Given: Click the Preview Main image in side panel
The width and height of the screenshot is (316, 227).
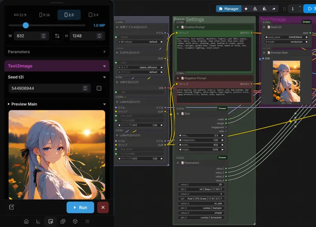Looking at the screenshot, I should 57,155.
